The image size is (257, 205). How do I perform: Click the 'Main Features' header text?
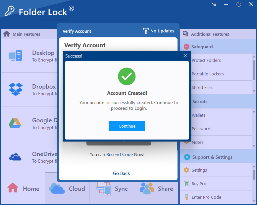tap(26, 34)
